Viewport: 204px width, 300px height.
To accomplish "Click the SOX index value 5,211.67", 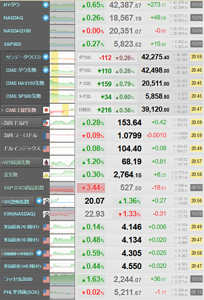I will [x=127, y=292].
